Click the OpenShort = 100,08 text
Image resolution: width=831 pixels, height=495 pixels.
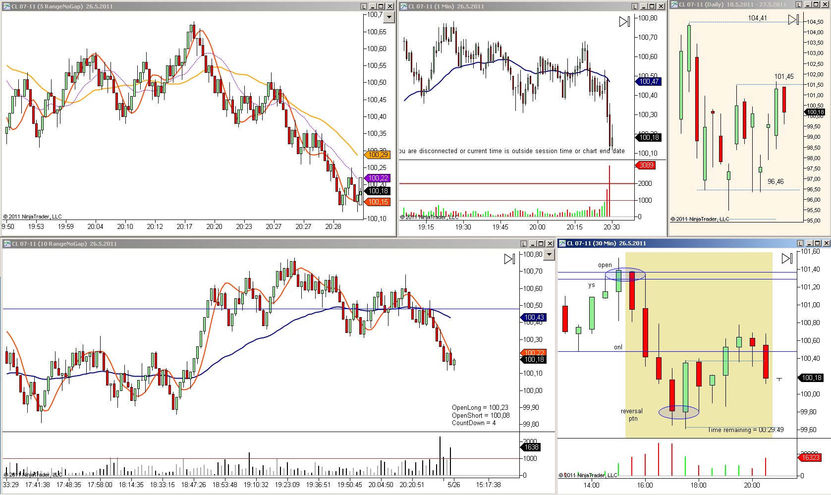[x=480, y=416]
